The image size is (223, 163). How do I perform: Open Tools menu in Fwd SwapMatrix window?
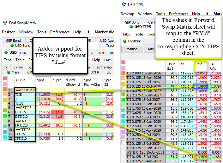tap(42, 32)
